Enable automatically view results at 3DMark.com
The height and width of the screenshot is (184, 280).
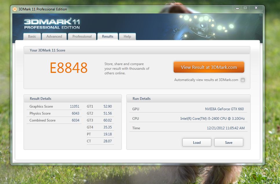(x=243, y=80)
